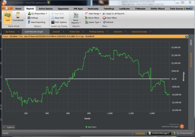195x137 pixels.
Task: Close the Poker Site tab
Action: point(83,32)
